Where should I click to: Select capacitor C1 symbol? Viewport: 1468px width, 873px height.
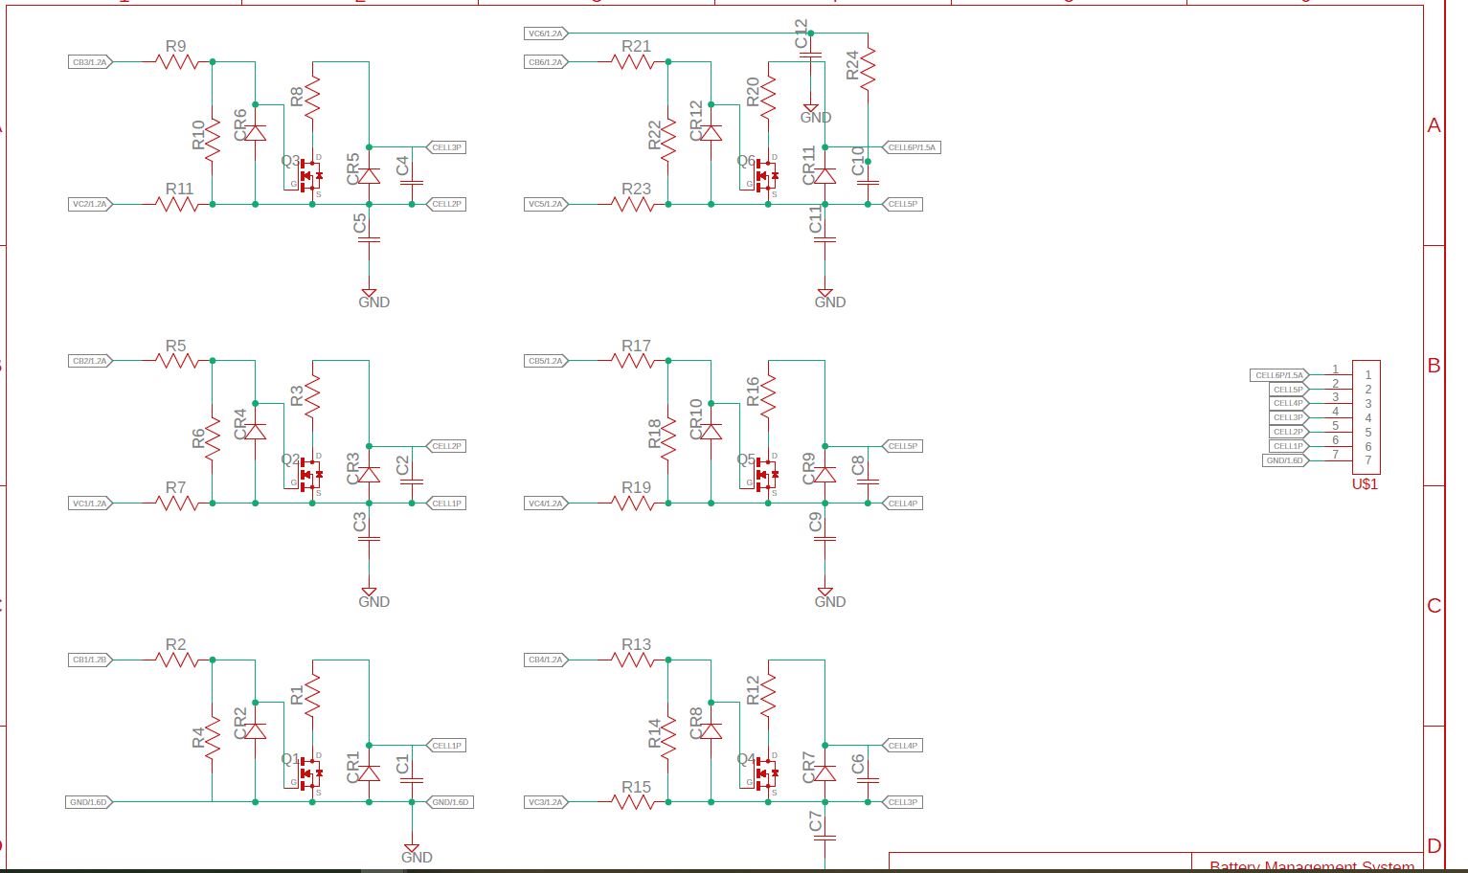point(412,780)
